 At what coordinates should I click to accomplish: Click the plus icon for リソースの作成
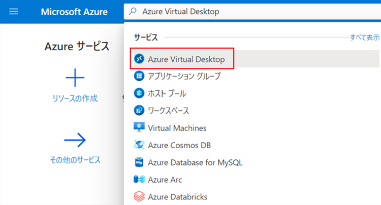(x=75, y=78)
